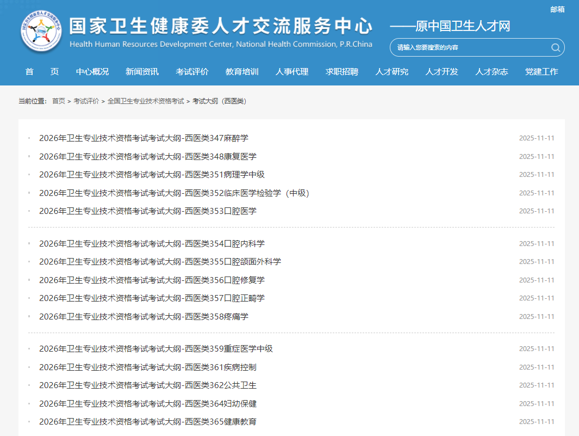Open the 359重症医学中级 syllabus link

click(156, 349)
